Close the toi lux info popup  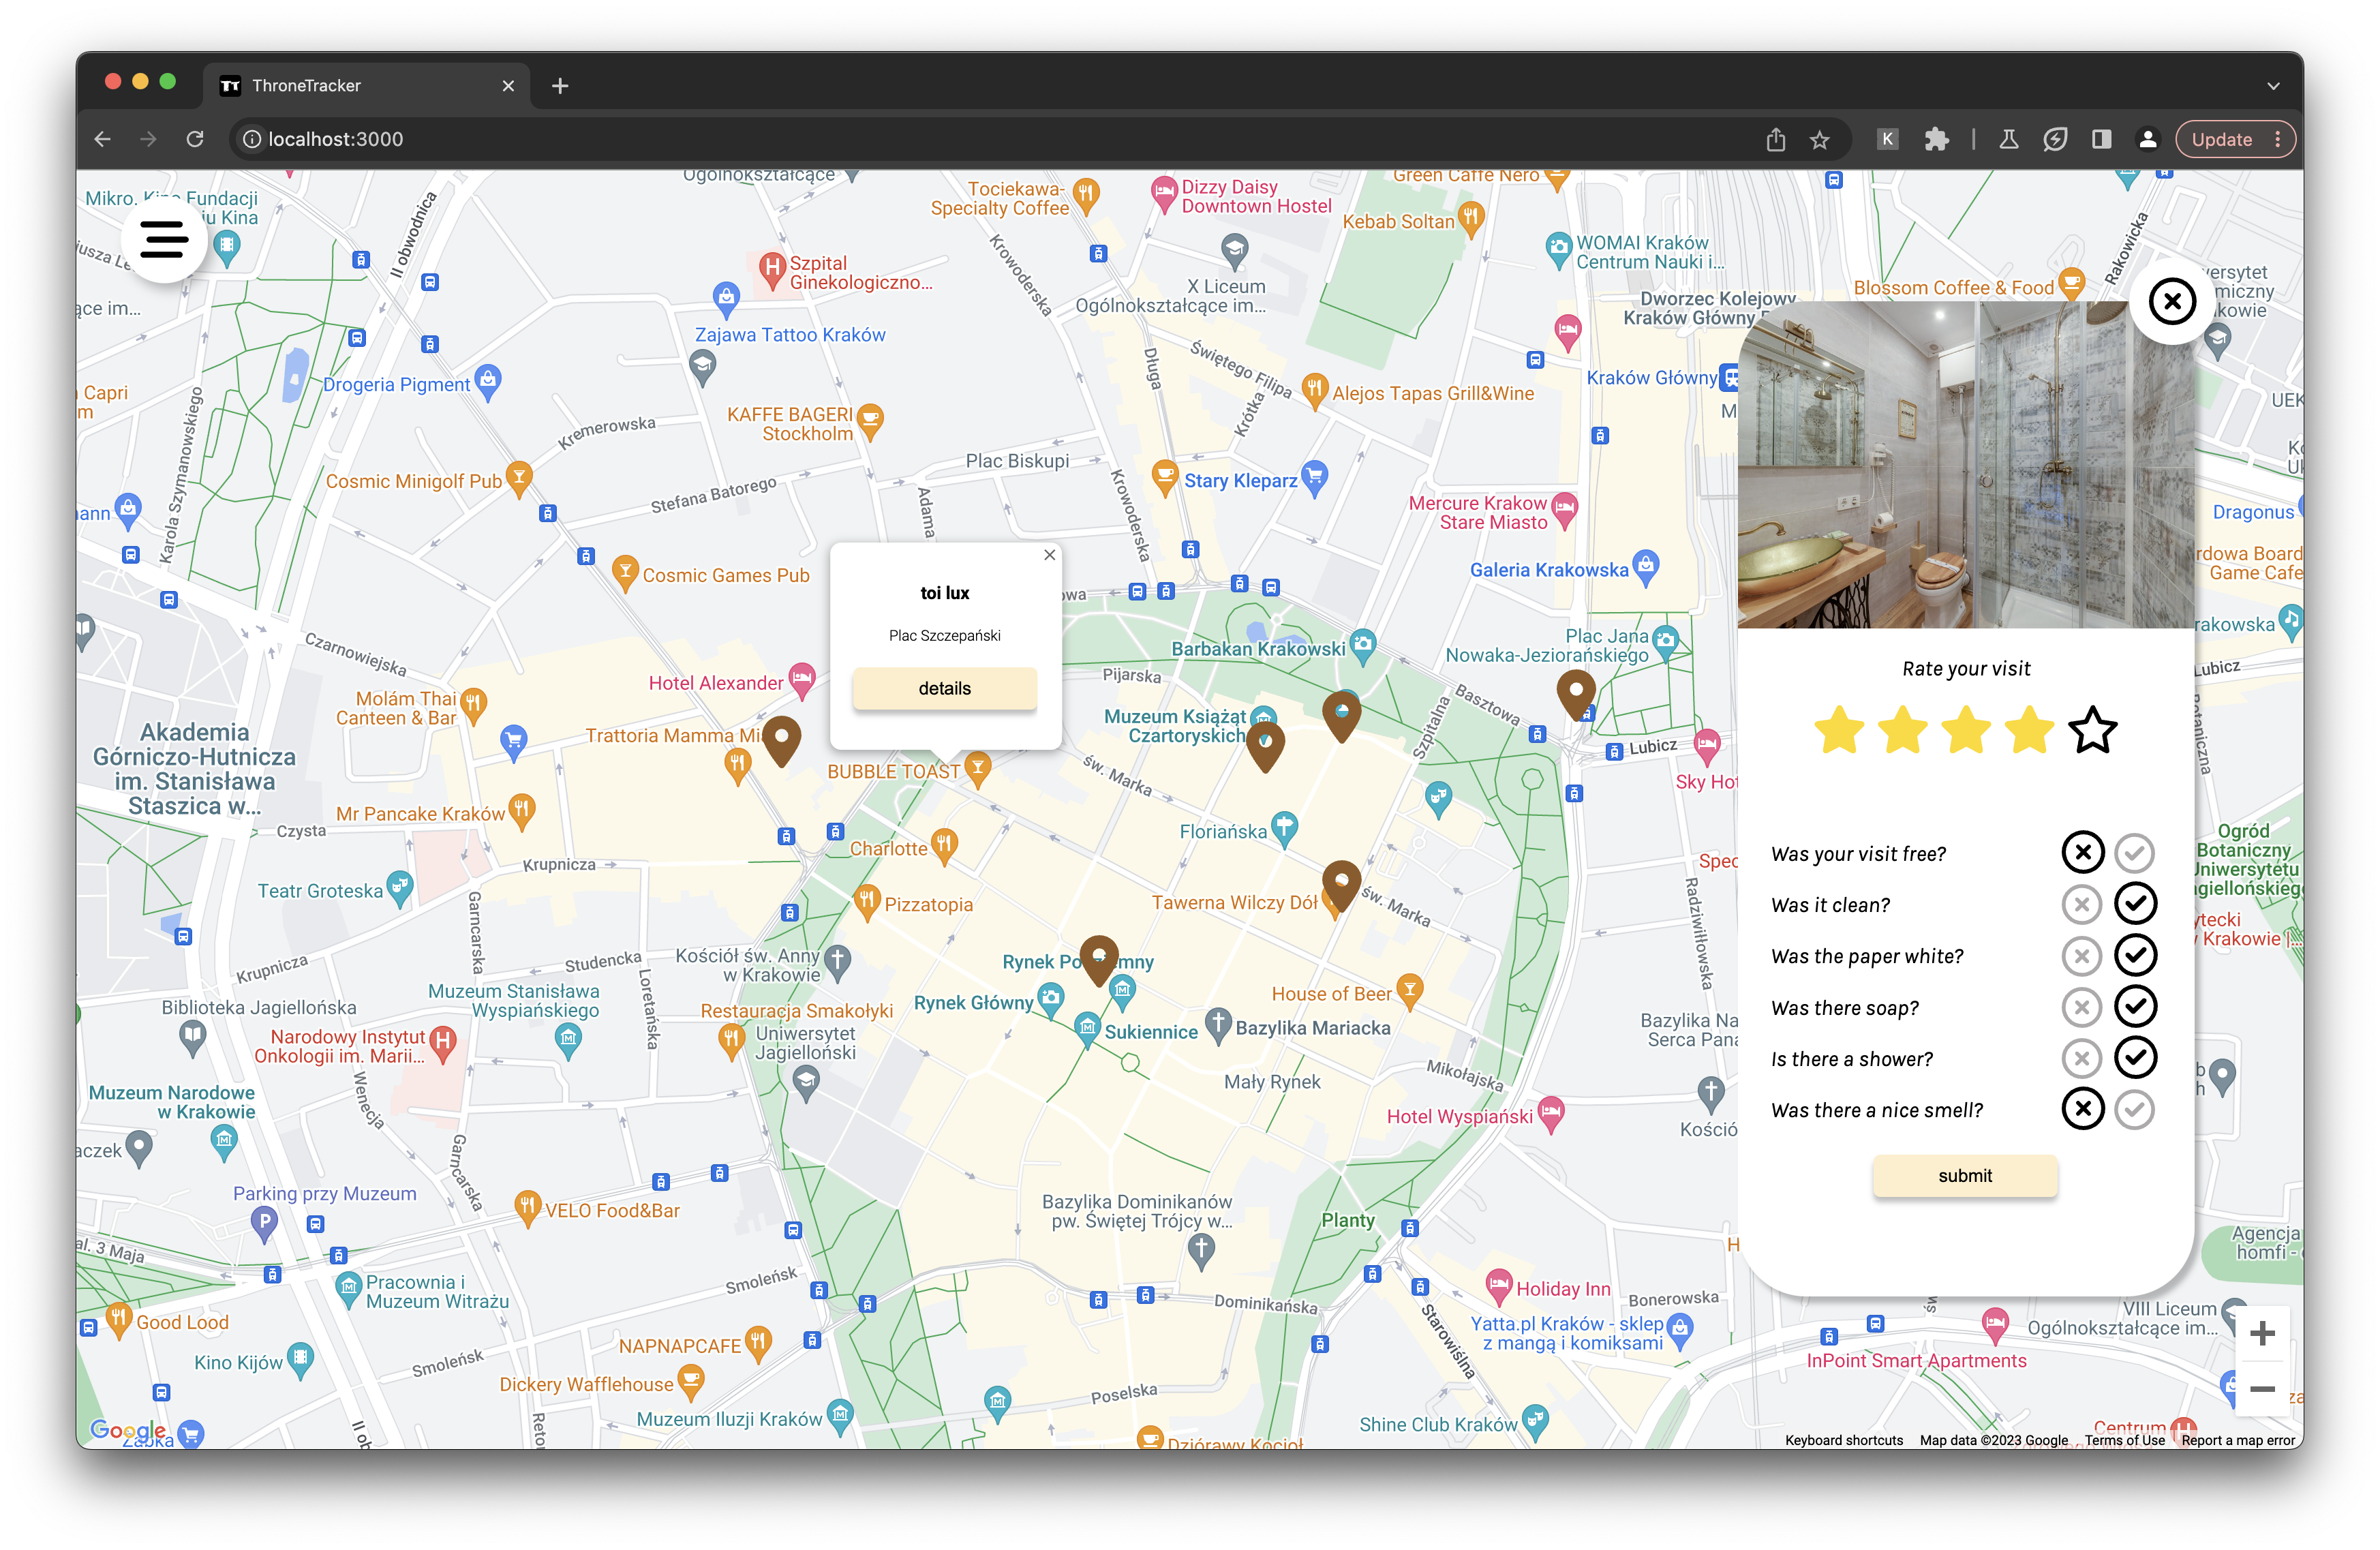tap(1049, 555)
